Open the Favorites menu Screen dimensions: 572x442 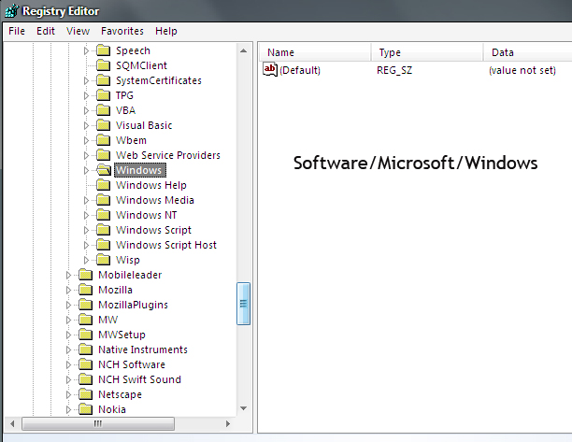coord(122,31)
